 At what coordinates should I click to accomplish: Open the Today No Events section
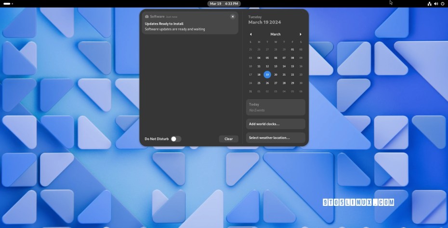[x=276, y=107]
